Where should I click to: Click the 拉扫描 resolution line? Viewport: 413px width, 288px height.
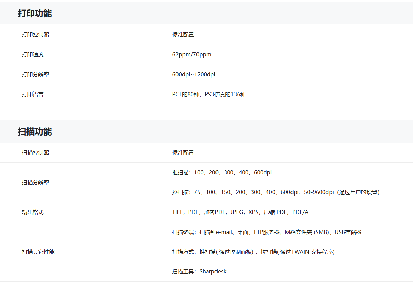click(x=276, y=192)
